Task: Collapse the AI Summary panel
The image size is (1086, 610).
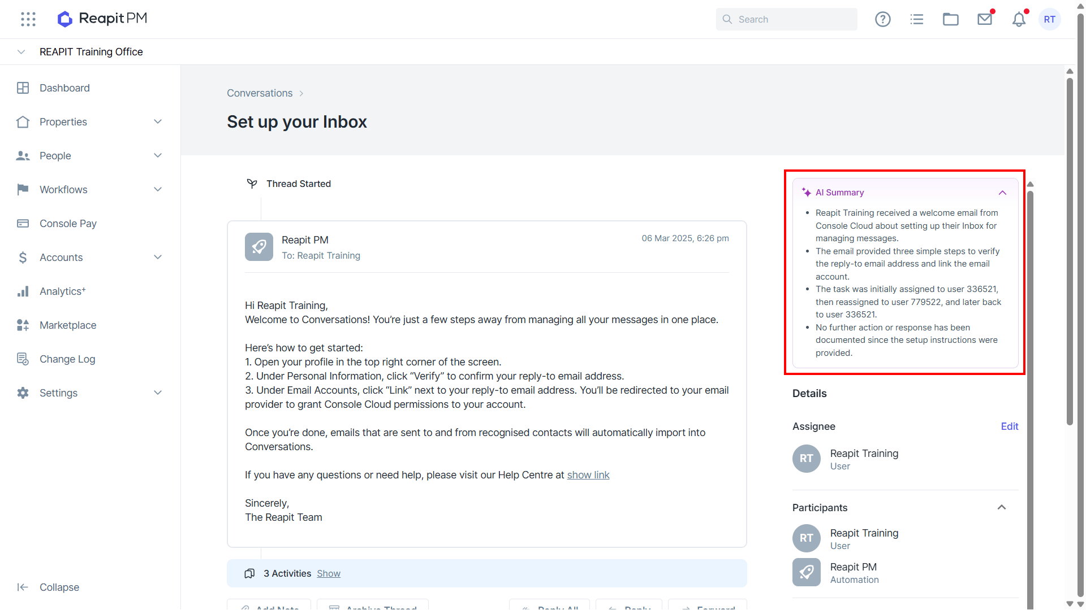Action: tap(1002, 193)
